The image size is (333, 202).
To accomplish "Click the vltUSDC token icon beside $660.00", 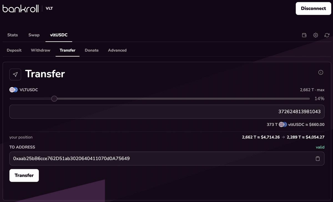I will (283, 125).
